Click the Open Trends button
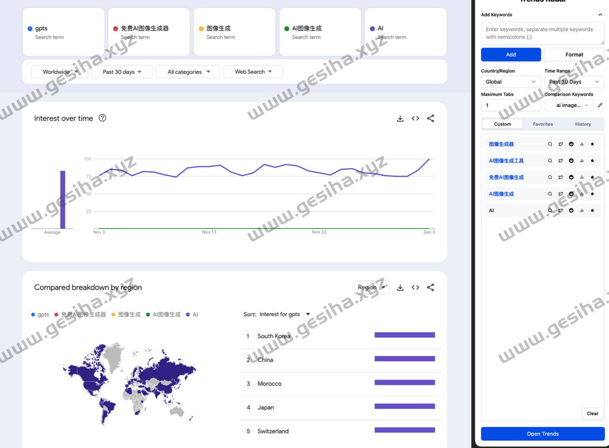The height and width of the screenshot is (448, 609). coord(542,434)
